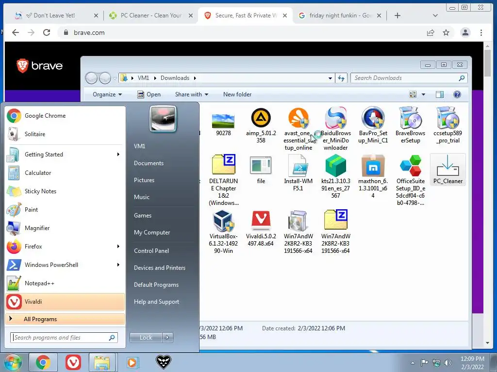Open Calculator from the Start menu
This screenshot has height=372, width=497.
pos(65,173)
